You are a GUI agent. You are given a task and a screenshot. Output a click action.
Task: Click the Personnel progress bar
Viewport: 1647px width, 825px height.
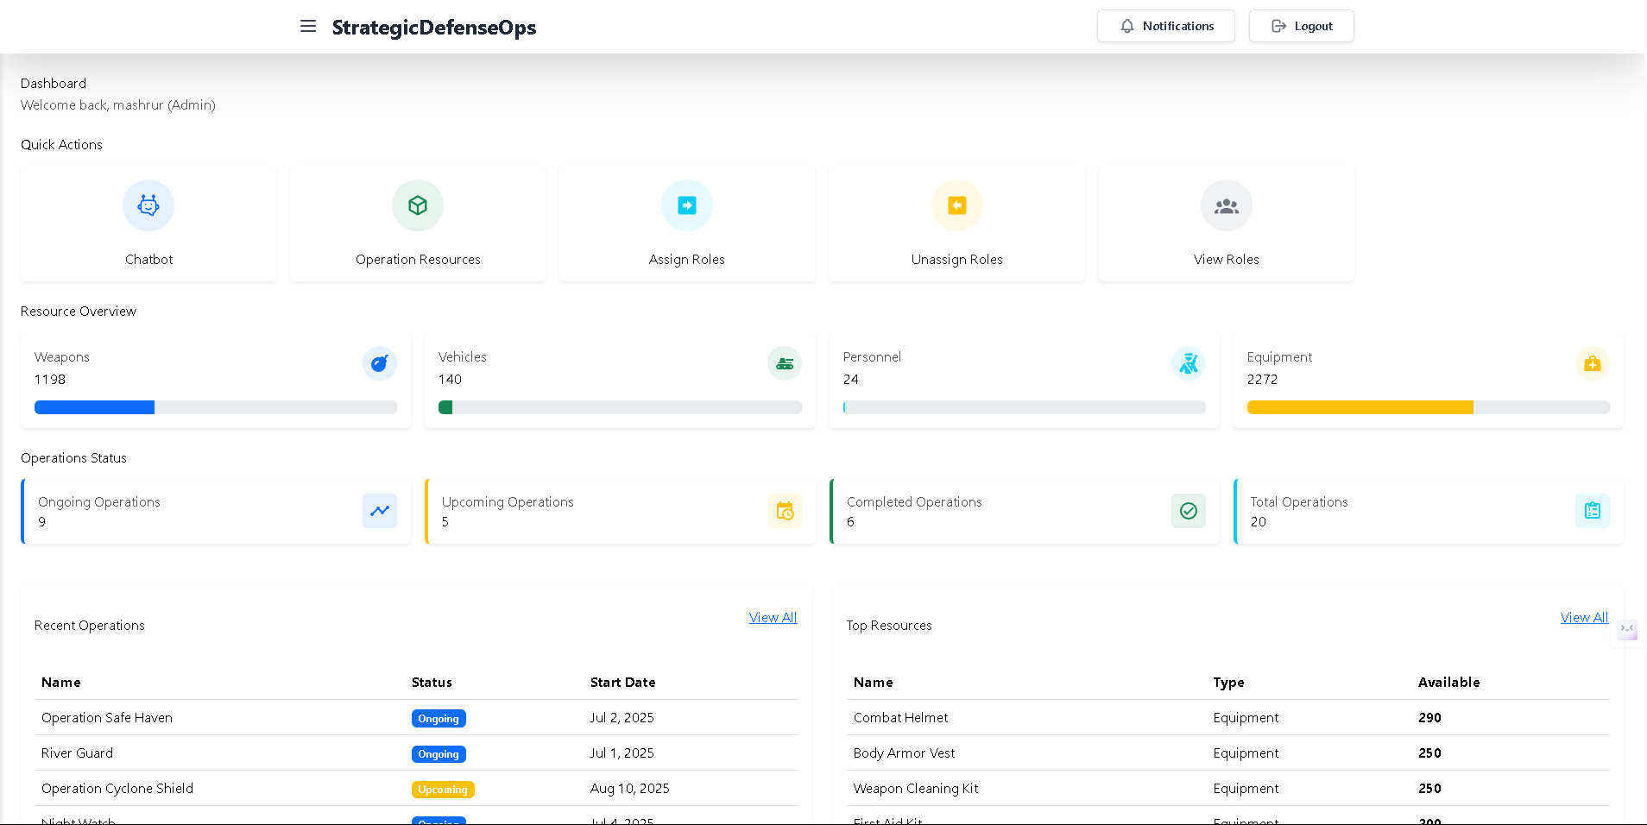pyautogui.click(x=1025, y=407)
